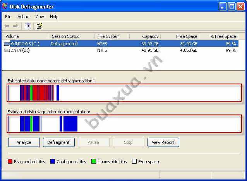Click the Estimated disk usage after defragmentation label
Screen dimensions: 247x181
49,112
